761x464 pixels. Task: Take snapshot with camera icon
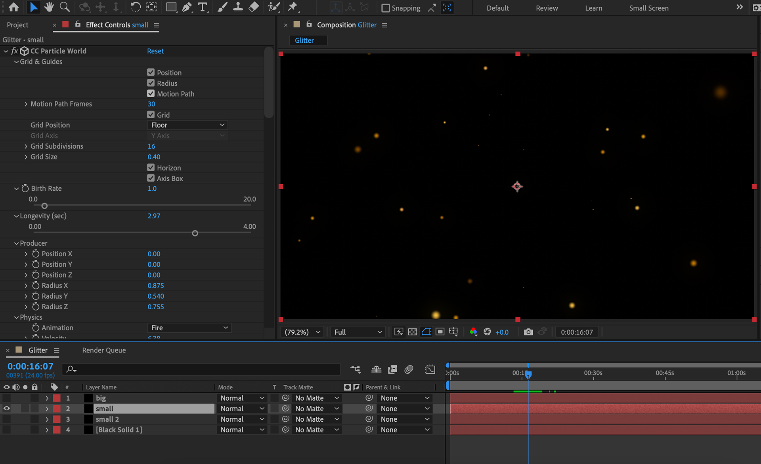(528, 332)
